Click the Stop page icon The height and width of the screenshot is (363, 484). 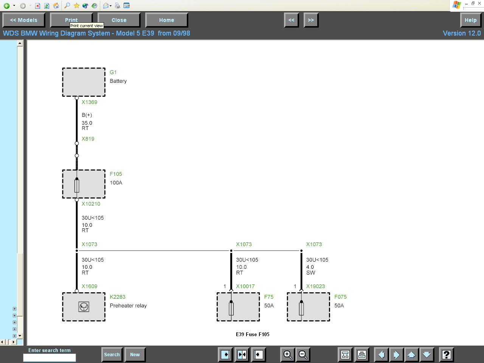point(37,6)
